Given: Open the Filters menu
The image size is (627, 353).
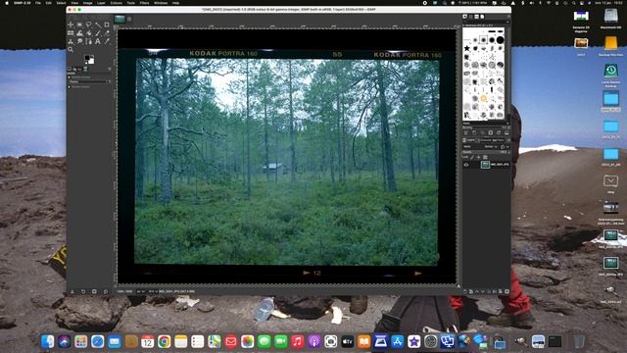Looking at the screenshot, I should pyautogui.click(x=144, y=3).
